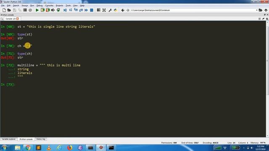Open the Search menu

click(x=16, y=5)
